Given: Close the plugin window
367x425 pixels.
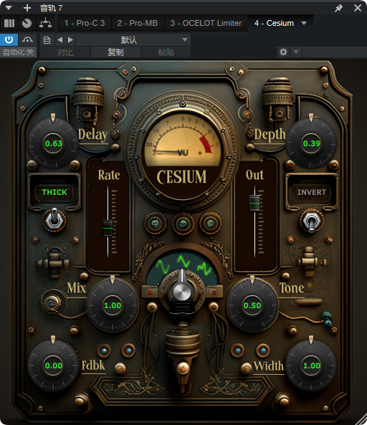Looking at the screenshot, I should (x=358, y=8).
